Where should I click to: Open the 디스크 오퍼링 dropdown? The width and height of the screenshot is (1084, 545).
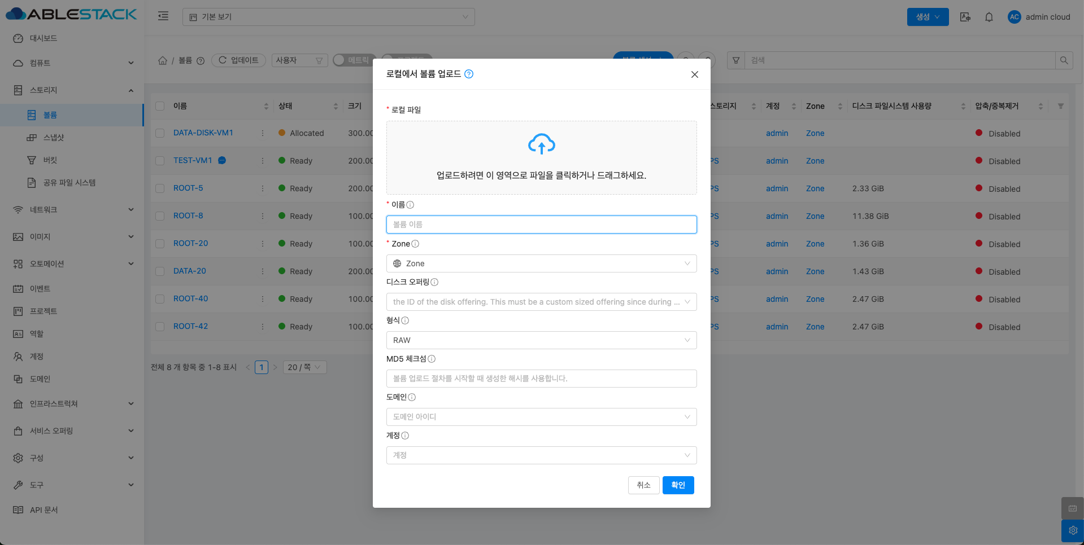[541, 302]
